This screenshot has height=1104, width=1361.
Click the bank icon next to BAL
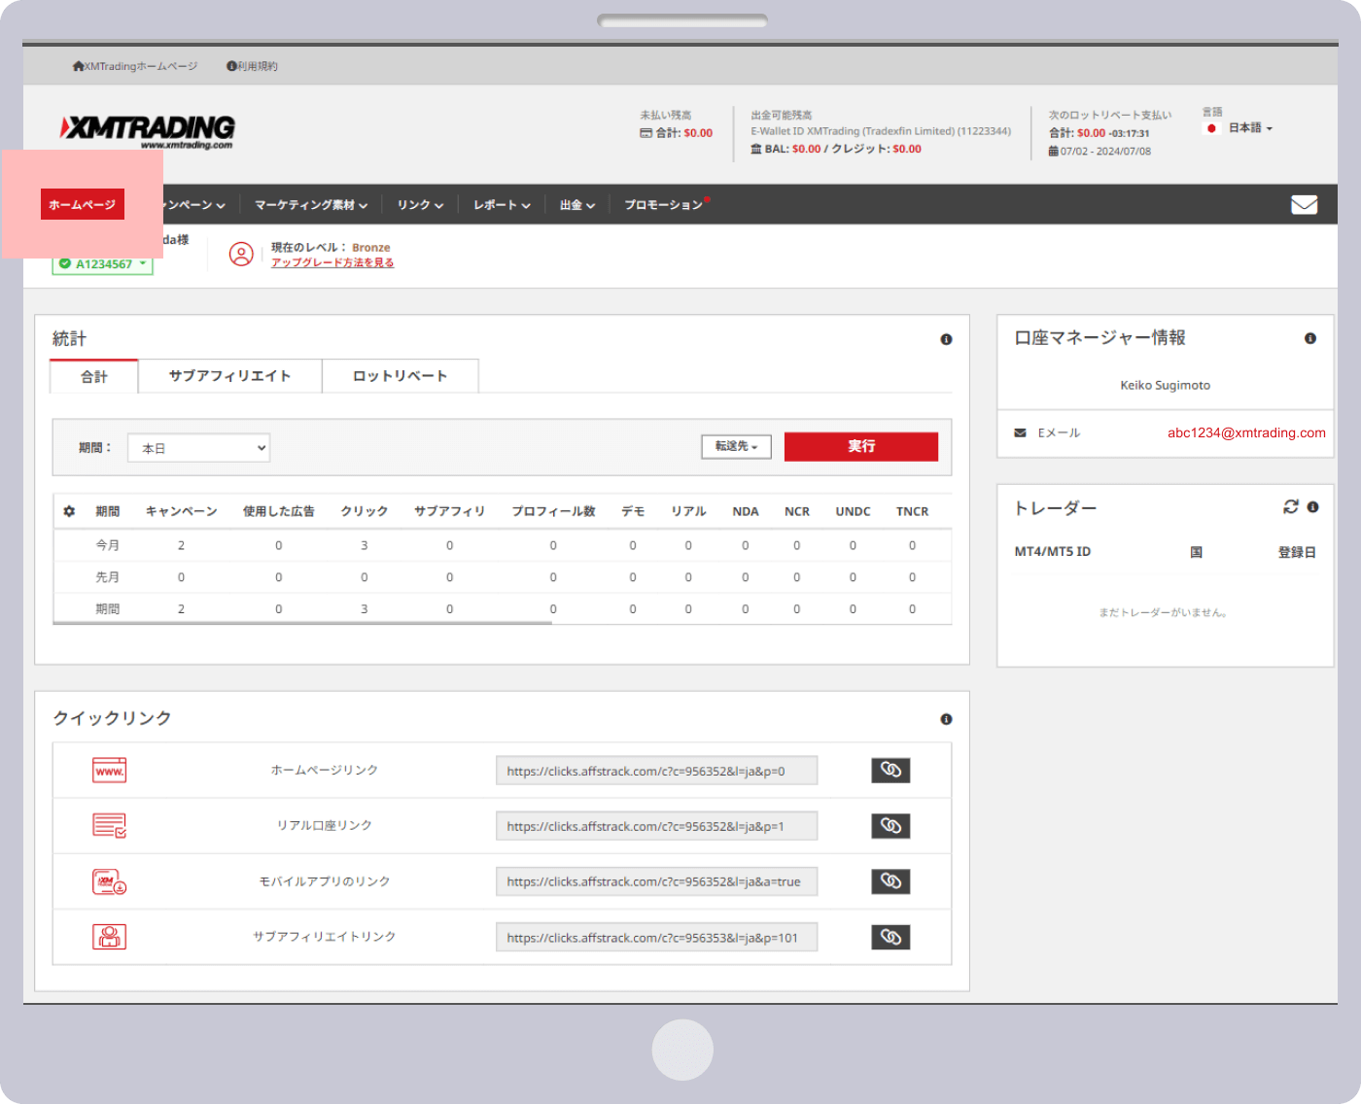(756, 149)
